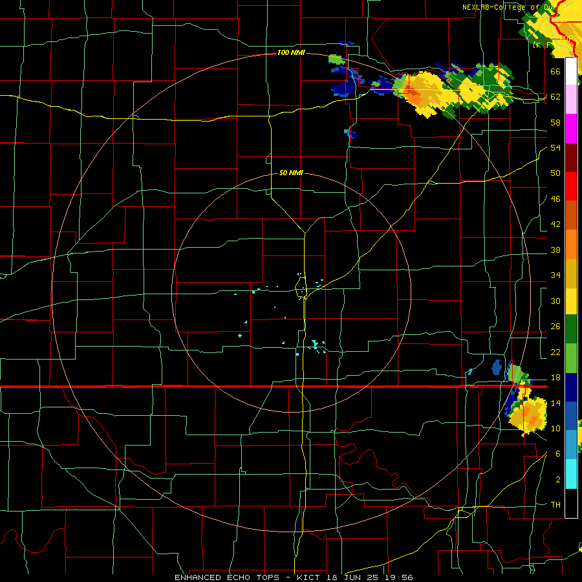The width and height of the screenshot is (582, 582).
Task: Click the "TH" threshold legend label
Action: click(555, 505)
